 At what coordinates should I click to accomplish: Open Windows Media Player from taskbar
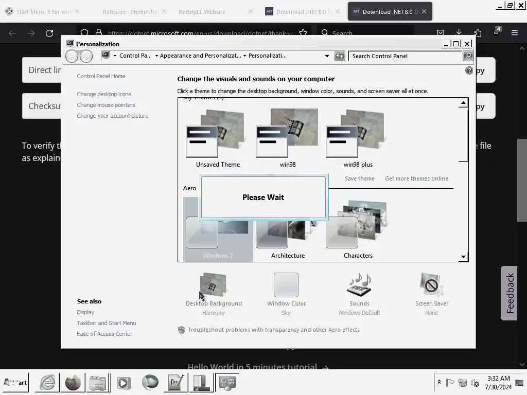[123, 382]
